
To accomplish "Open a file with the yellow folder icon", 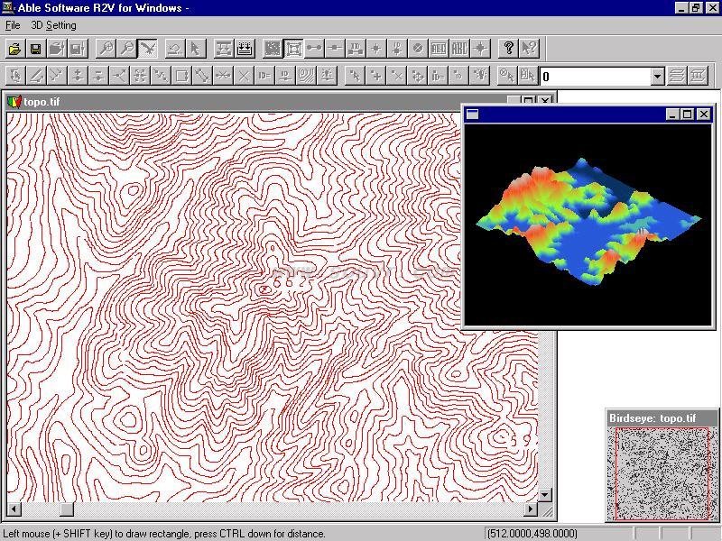I will coord(15,49).
